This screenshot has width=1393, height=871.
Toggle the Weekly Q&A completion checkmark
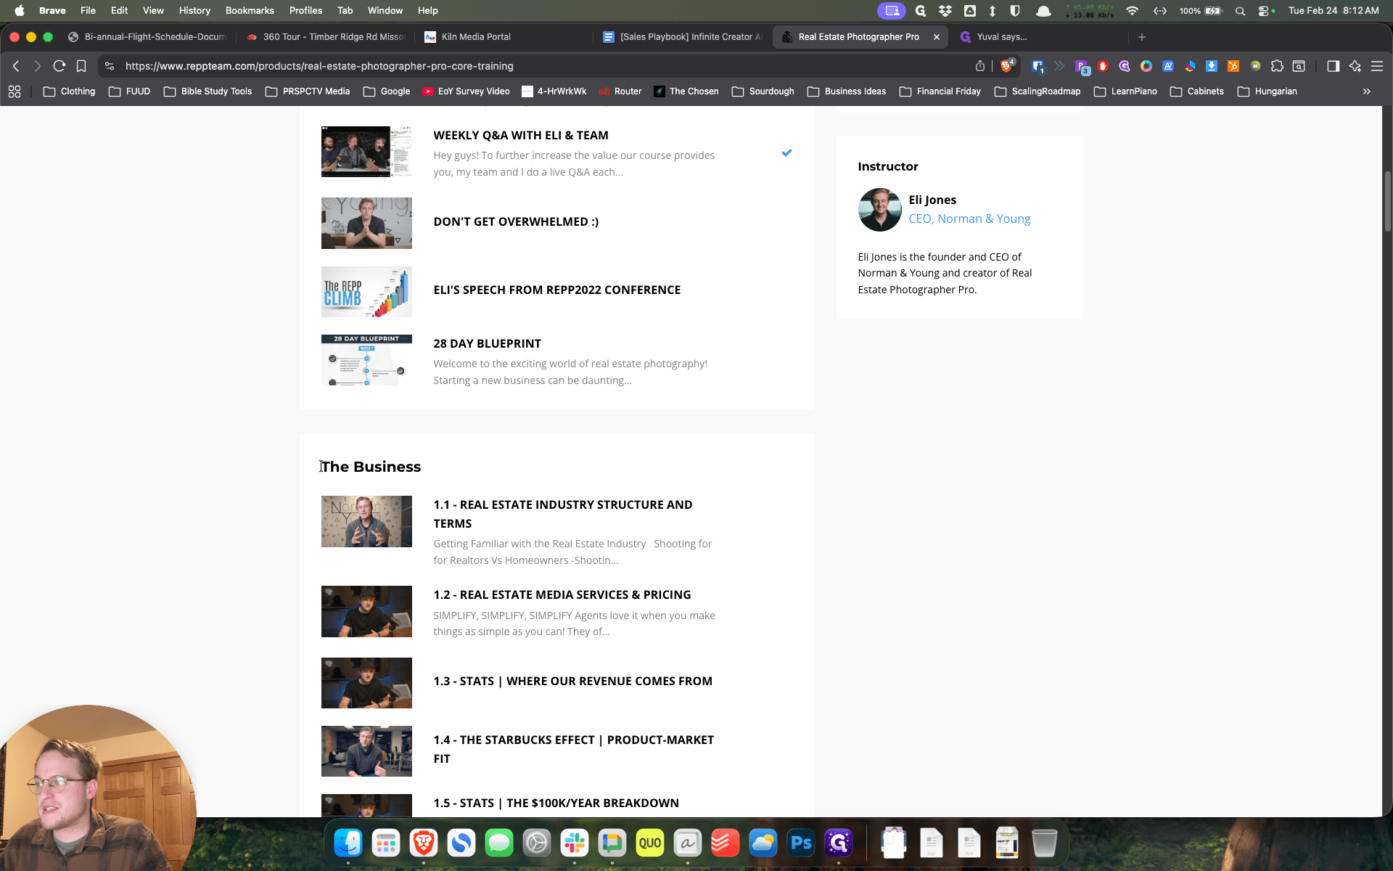(x=786, y=152)
